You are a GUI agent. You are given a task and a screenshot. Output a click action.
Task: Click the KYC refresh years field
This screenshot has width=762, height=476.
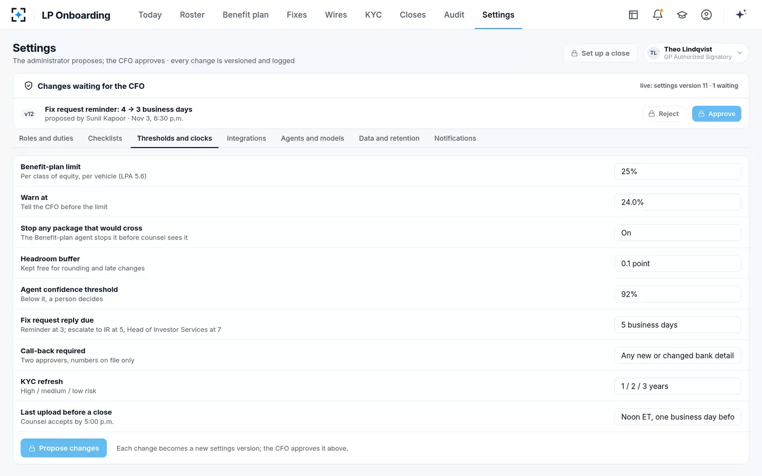tap(678, 386)
